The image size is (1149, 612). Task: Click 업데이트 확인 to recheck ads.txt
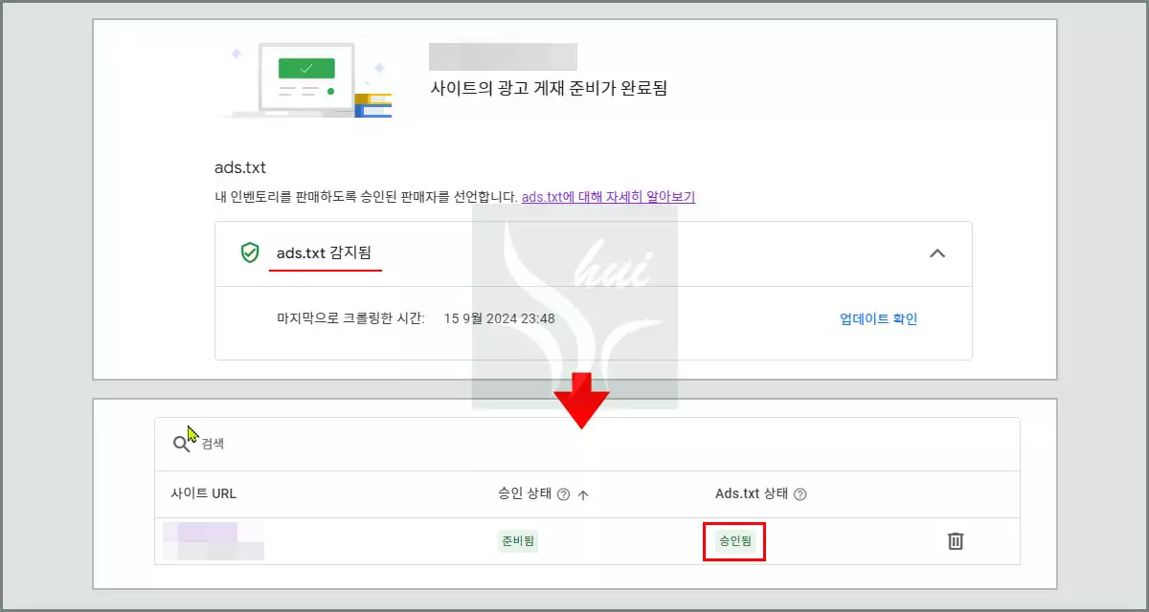tap(877, 320)
